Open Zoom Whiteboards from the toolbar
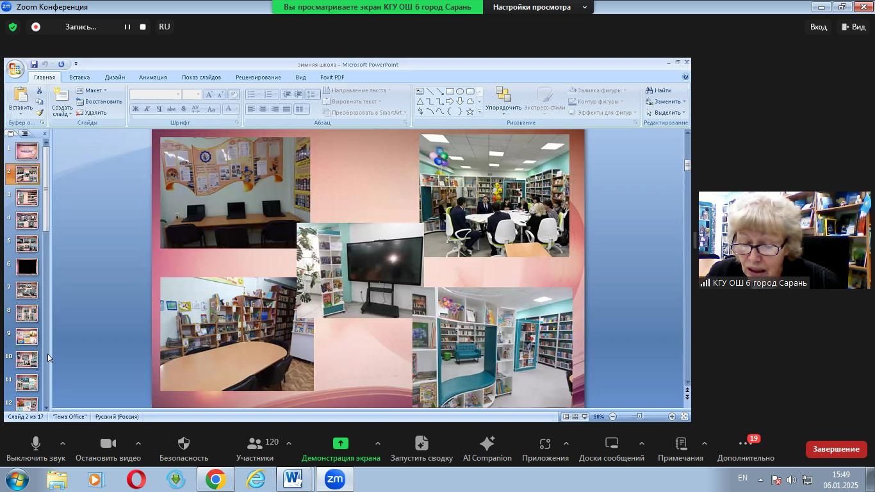The image size is (875, 492). click(x=611, y=444)
